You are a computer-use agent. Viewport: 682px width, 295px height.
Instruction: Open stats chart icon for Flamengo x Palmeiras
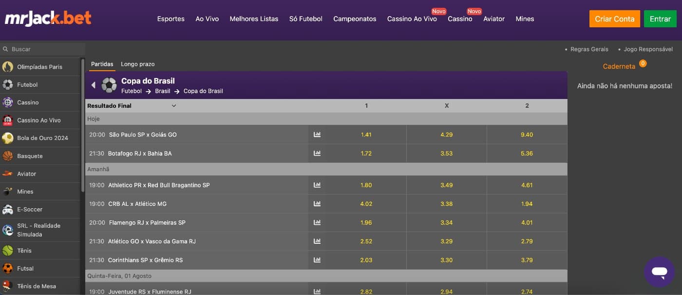[x=317, y=222]
